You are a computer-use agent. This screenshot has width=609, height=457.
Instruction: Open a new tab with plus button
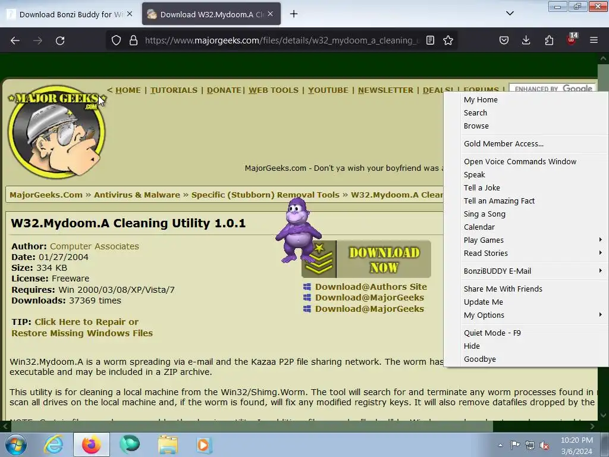pos(294,14)
